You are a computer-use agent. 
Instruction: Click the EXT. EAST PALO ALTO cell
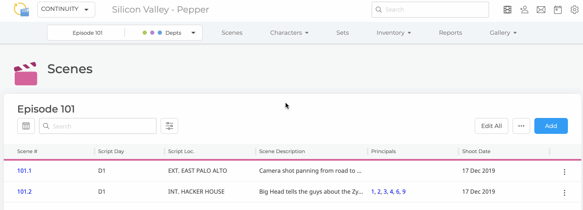198,171
